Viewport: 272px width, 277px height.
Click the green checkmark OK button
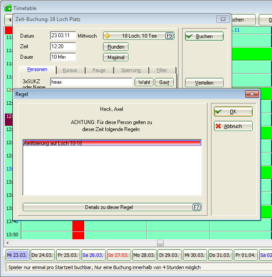233,112
